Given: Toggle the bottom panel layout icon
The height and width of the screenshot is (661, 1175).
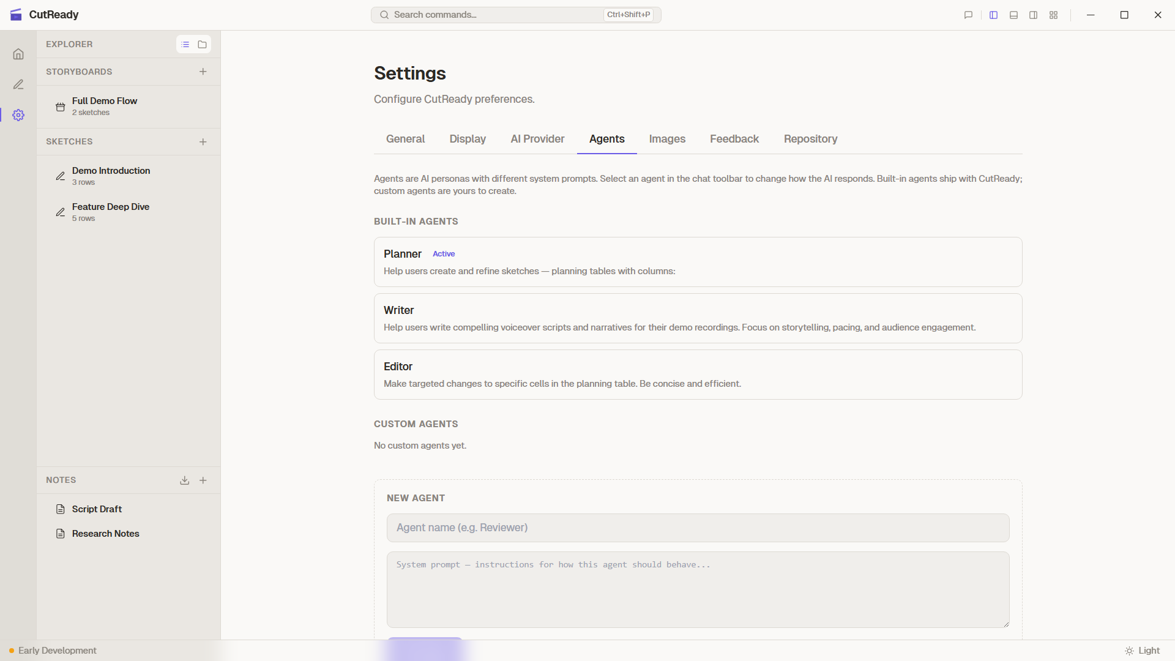Looking at the screenshot, I should coord(1013,15).
